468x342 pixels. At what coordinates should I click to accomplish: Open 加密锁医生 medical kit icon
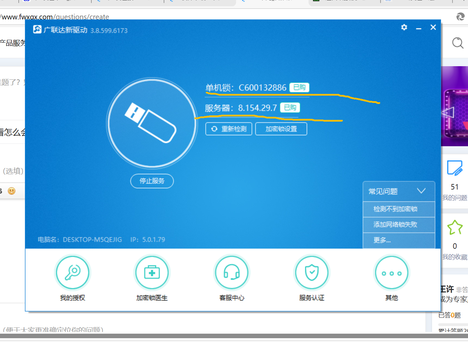[152, 273]
